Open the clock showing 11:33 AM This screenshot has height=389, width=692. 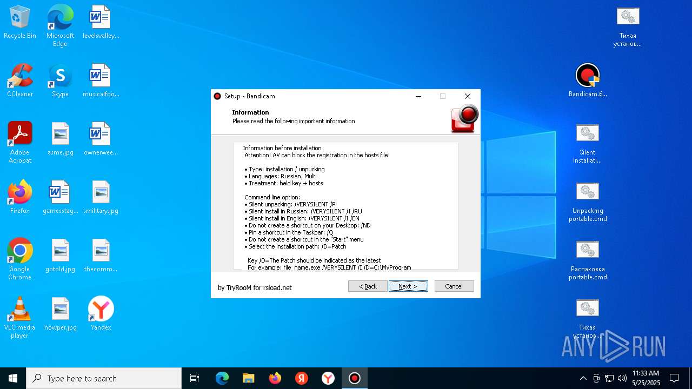point(646,378)
